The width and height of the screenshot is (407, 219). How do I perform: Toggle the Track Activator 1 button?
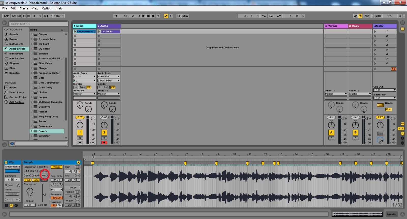pos(80,132)
